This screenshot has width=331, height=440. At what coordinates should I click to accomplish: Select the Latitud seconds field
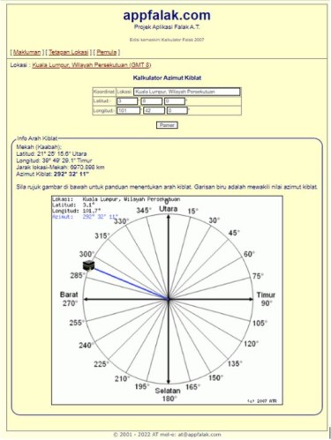click(175, 101)
